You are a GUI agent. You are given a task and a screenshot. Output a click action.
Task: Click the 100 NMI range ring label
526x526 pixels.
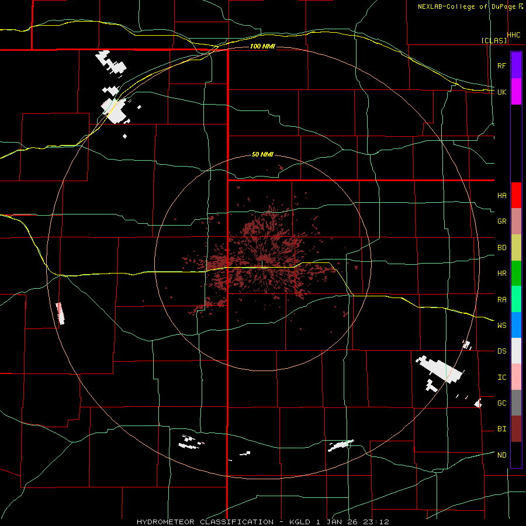(x=262, y=46)
